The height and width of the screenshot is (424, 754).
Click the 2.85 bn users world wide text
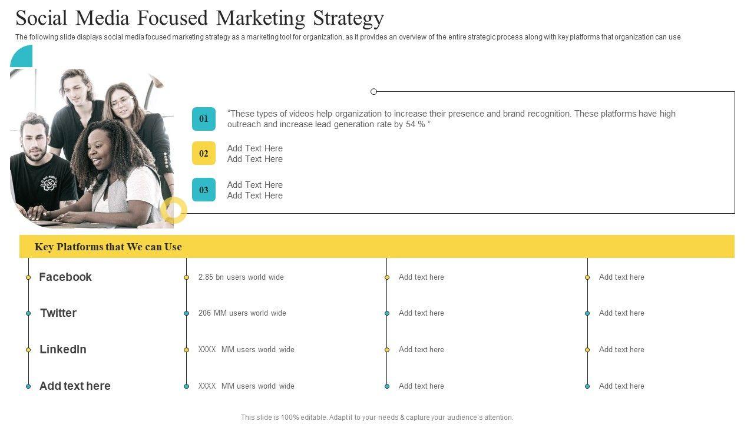241,277
